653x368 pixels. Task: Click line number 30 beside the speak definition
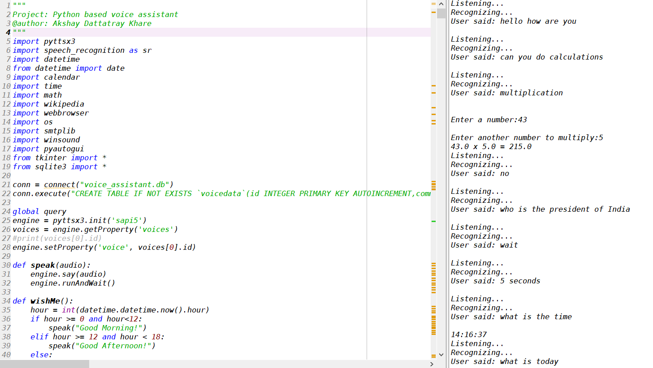tap(6, 265)
